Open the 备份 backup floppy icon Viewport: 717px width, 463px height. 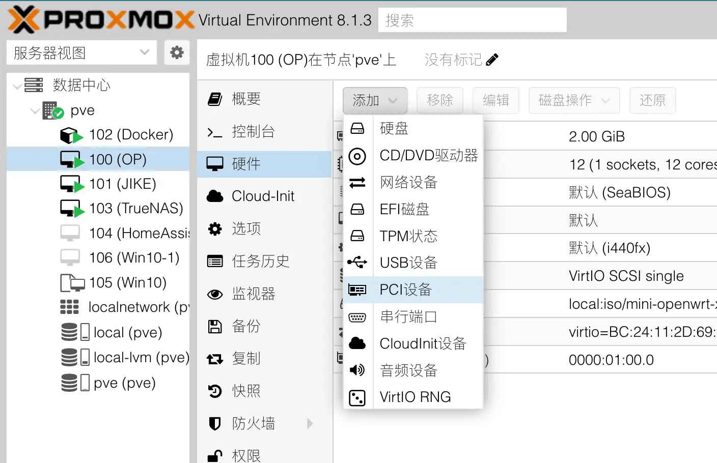pyautogui.click(x=215, y=326)
